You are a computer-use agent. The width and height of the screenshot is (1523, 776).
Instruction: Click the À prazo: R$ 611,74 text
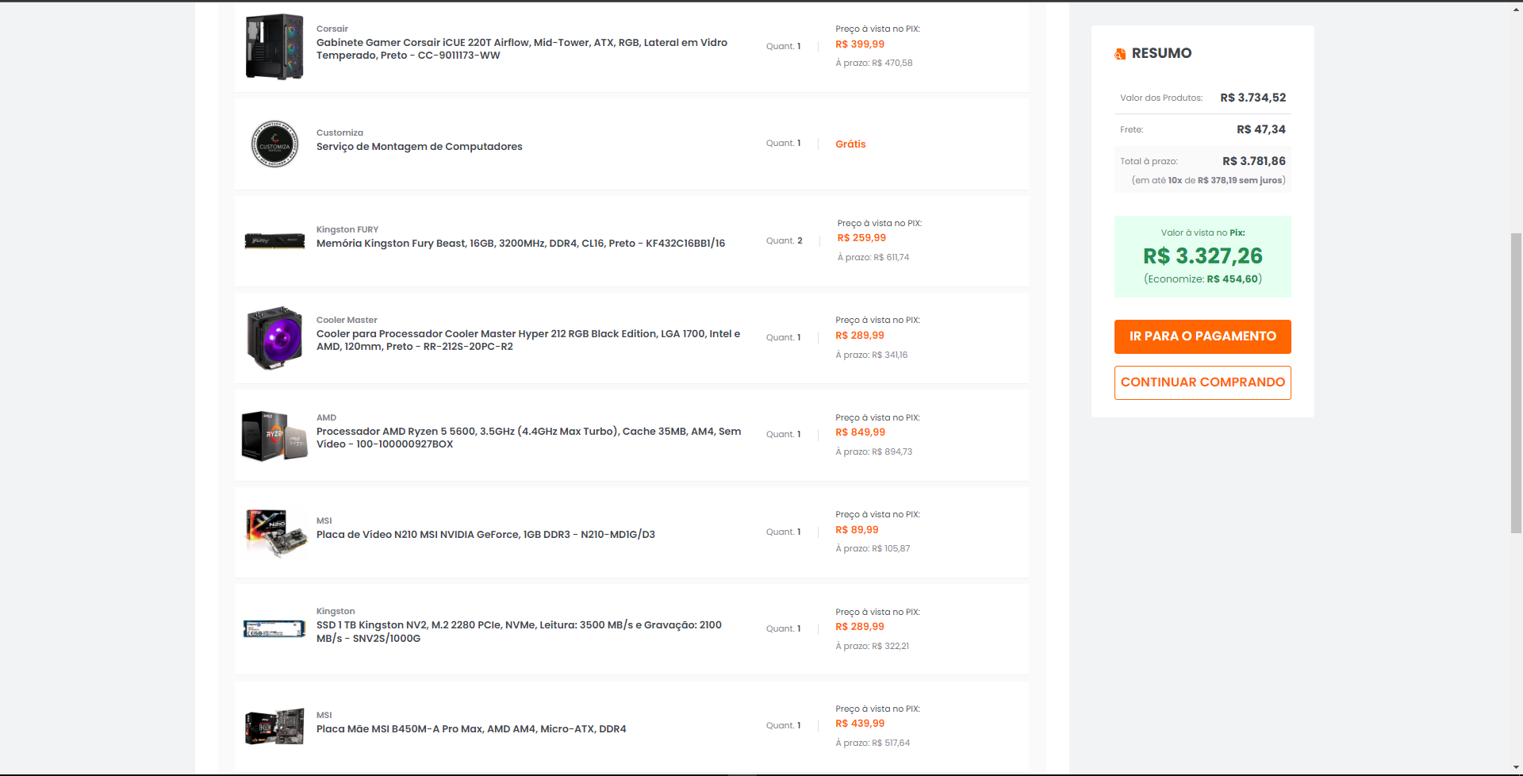pyautogui.click(x=873, y=258)
